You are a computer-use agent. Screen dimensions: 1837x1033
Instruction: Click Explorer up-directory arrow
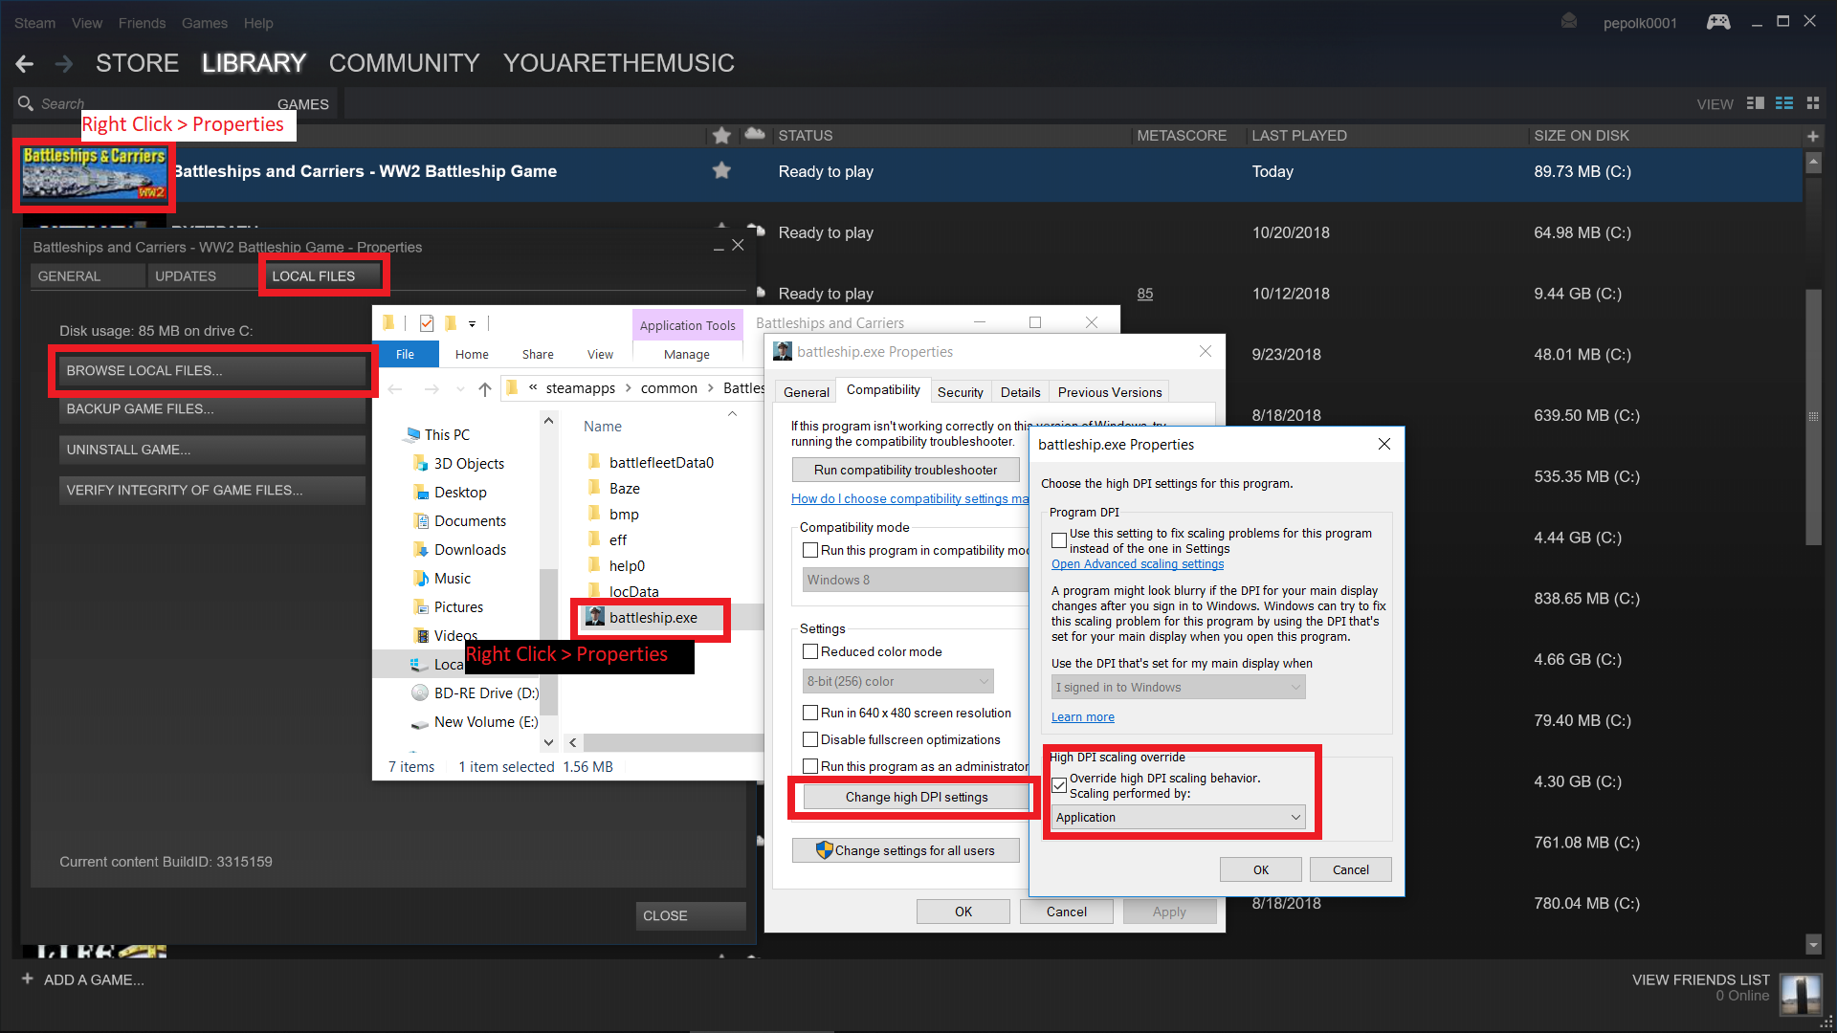(x=485, y=388)
